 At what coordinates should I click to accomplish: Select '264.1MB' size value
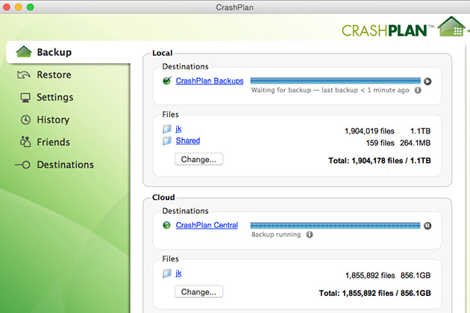[415, 143]
